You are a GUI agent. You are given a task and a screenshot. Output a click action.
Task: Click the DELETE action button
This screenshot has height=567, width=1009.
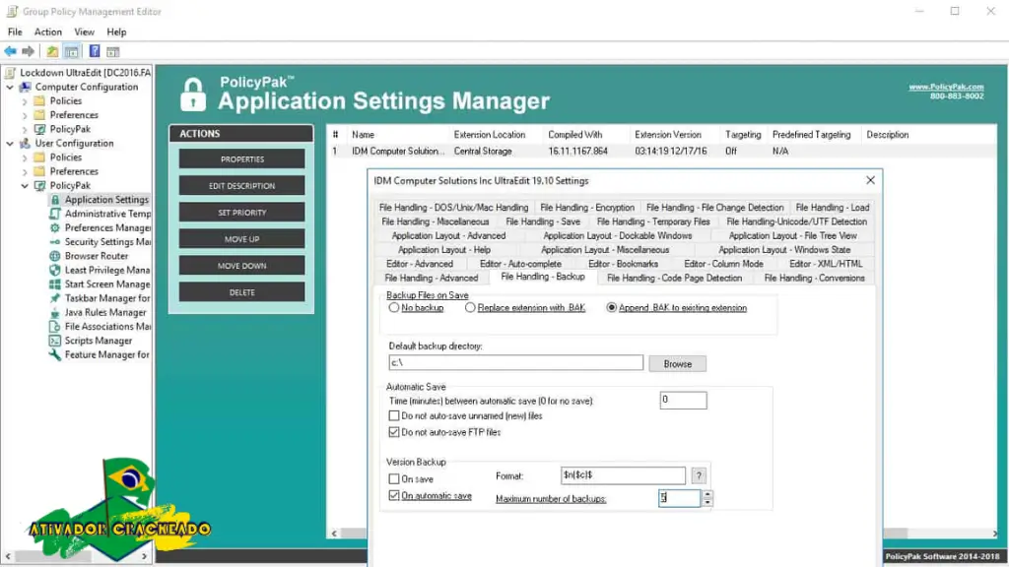coord(242,292)
